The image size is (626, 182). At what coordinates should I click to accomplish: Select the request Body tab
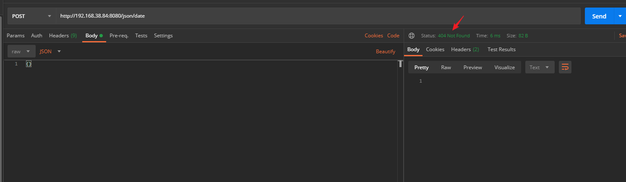[94, 36]
